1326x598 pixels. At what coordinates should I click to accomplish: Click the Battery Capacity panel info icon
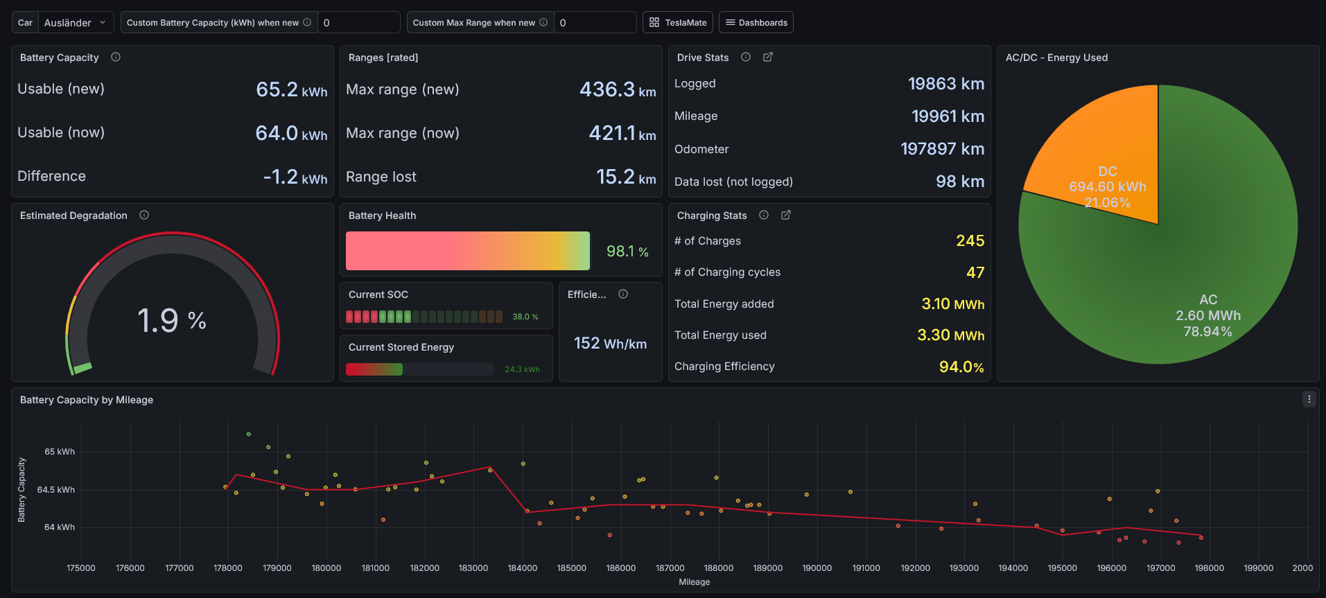click(x=116, y=58)
